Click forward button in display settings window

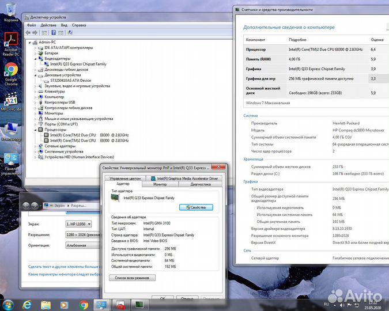click(35, 206)
